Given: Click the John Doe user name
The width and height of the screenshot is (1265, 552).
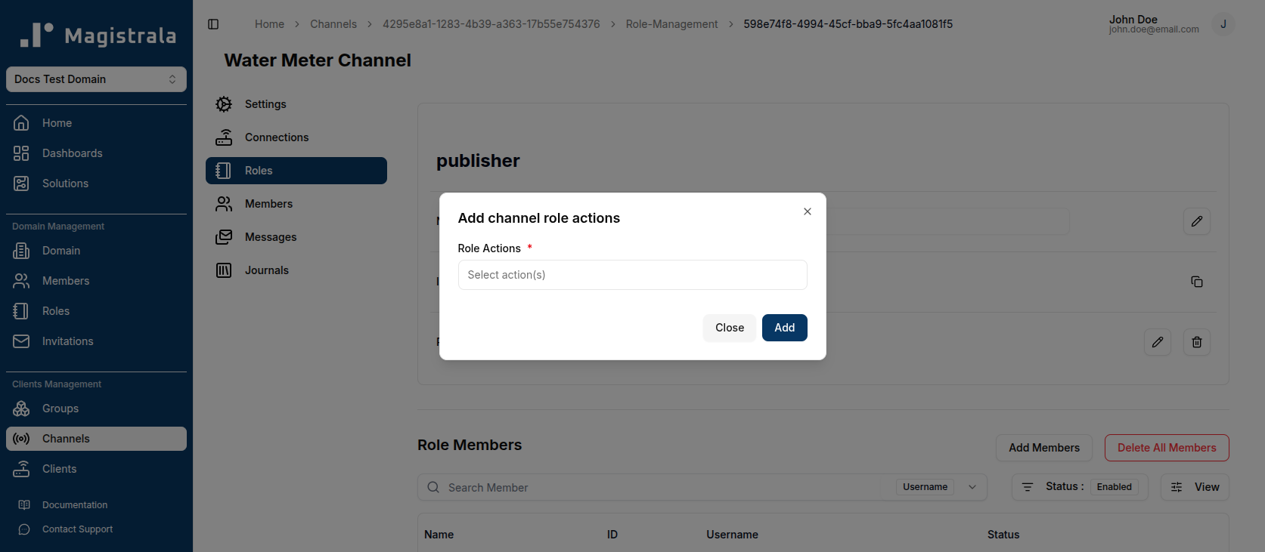Looking at the screenshot, I should [1133, 20].
